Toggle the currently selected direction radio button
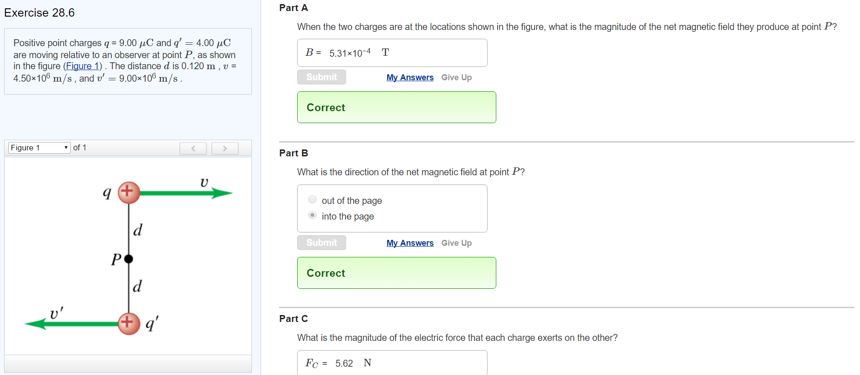Viewport: 860px width, 375px height. (x=312, y=215)
